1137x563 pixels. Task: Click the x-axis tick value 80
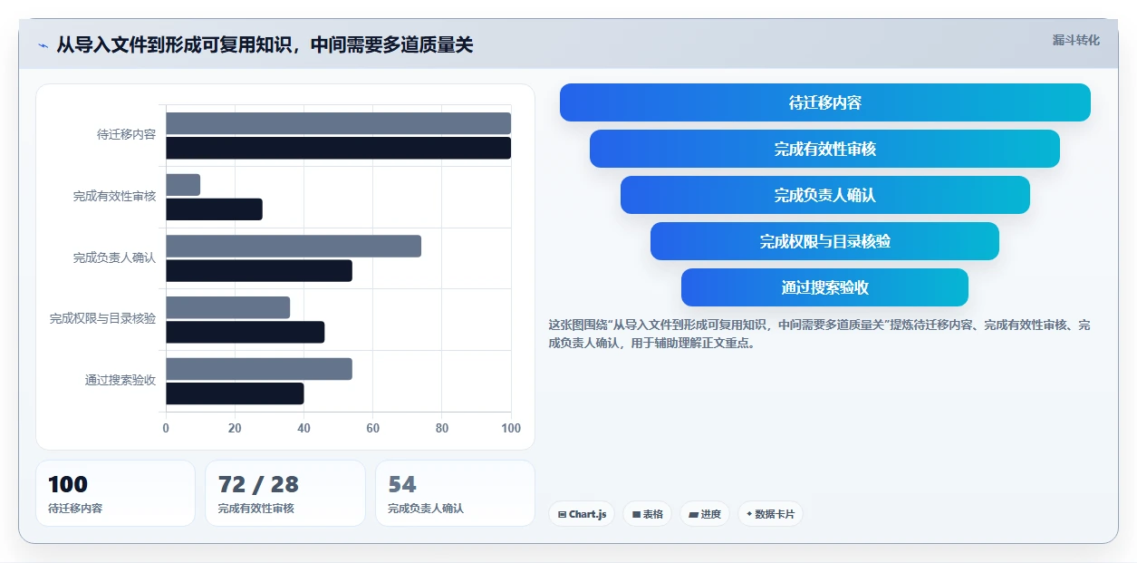442,428
